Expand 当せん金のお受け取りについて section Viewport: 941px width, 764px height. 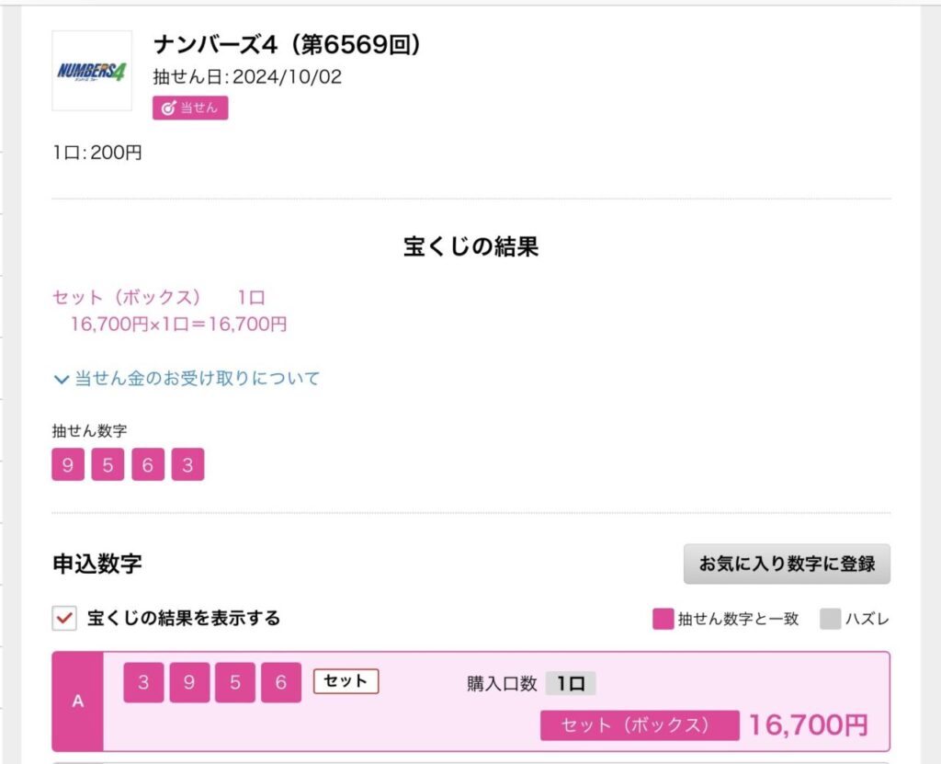coord(187,379)
